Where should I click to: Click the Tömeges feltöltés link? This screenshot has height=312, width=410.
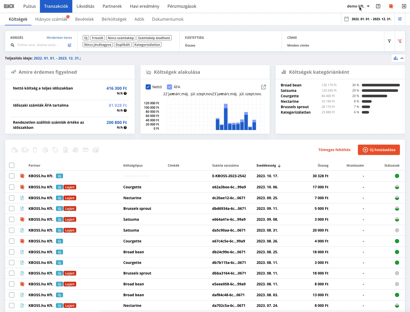point(334,150)
